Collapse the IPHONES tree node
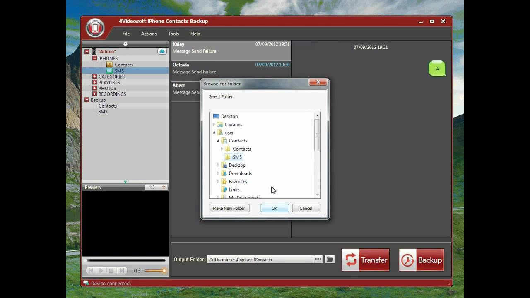 coord(94,58)
